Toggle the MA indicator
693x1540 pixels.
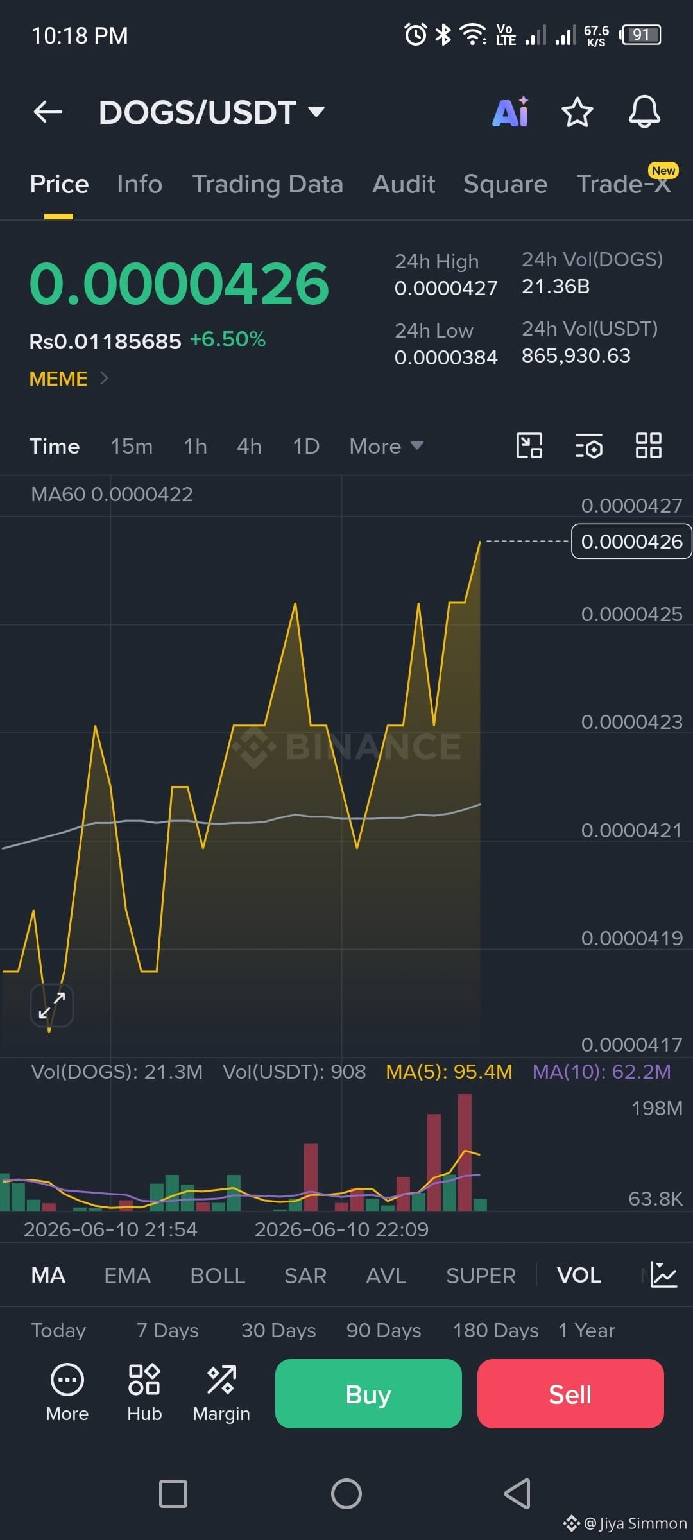[48, 1275]
